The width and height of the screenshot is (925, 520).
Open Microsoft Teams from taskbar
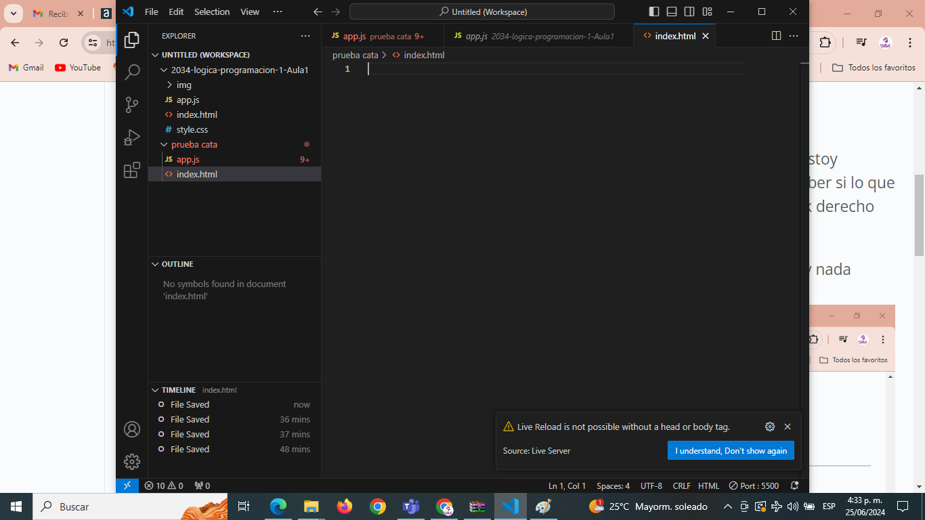click(411, 506)
